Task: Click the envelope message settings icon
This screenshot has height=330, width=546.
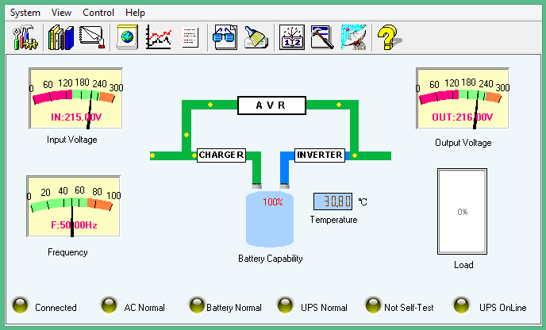Action: [93, 37]
